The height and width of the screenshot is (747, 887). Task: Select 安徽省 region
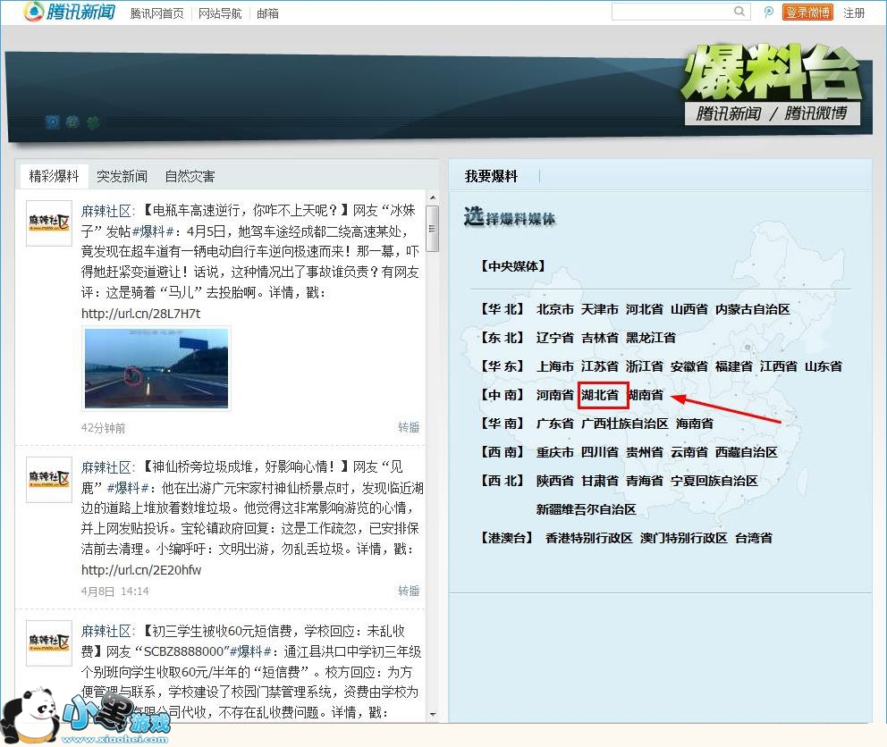tap(689, 366)
